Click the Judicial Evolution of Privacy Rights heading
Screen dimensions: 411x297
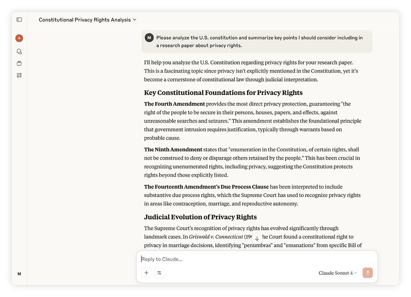(200, 217)
